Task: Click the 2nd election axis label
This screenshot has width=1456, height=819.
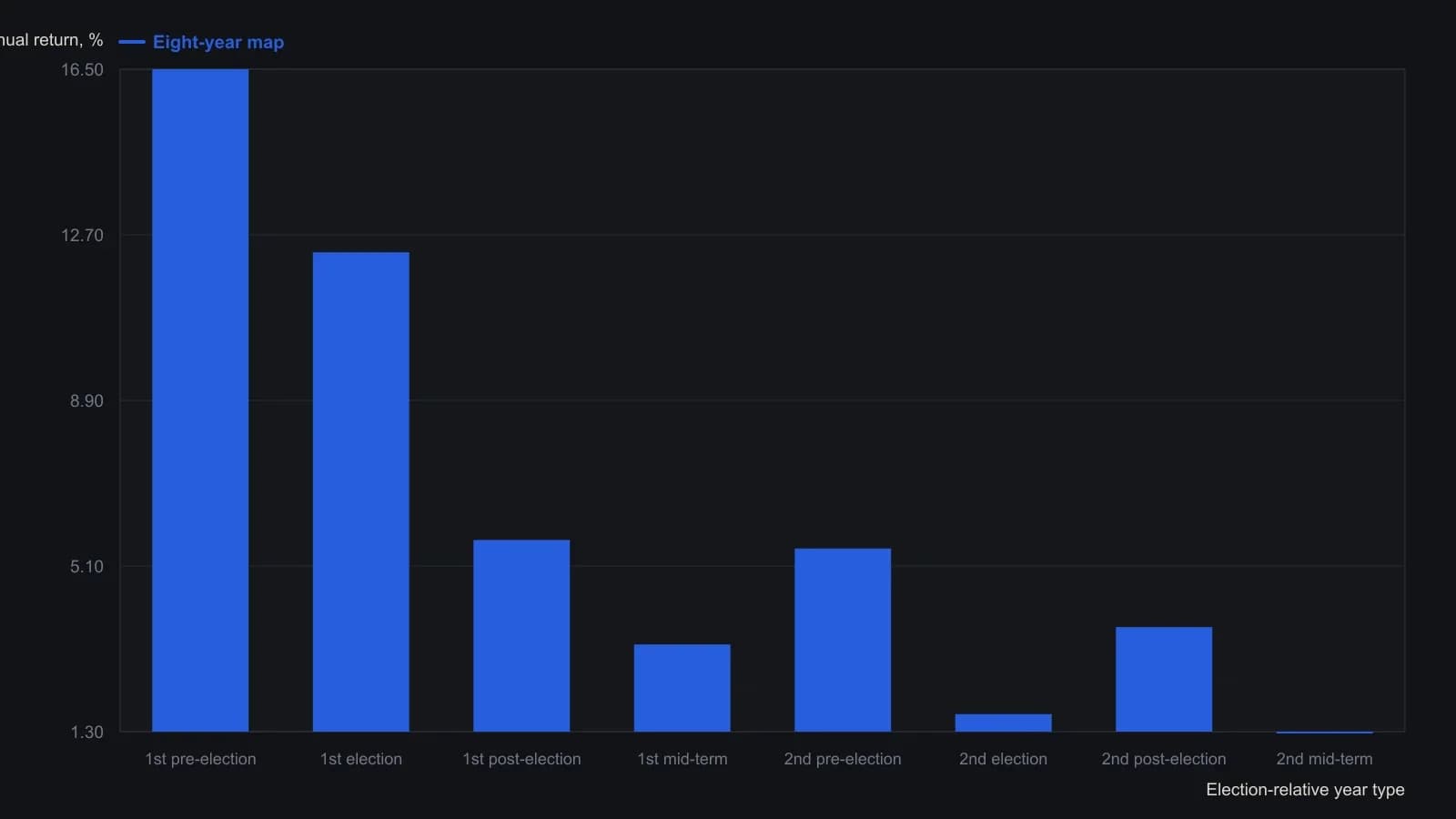Action: point(1004,759)
